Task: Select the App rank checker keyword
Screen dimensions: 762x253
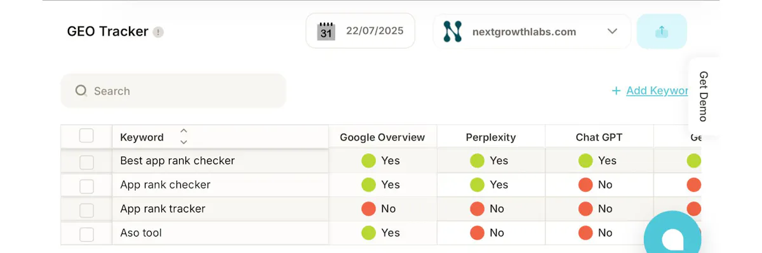Action: click(165, 185)
